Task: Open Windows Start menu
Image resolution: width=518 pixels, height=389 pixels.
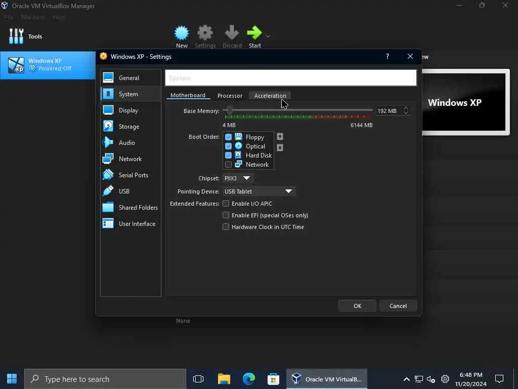Action: click(12, 379)
